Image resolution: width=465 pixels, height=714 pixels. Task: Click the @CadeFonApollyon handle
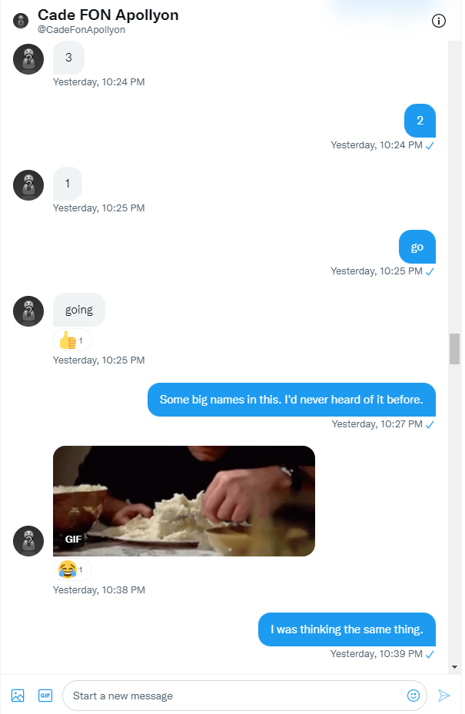(81, 30)
